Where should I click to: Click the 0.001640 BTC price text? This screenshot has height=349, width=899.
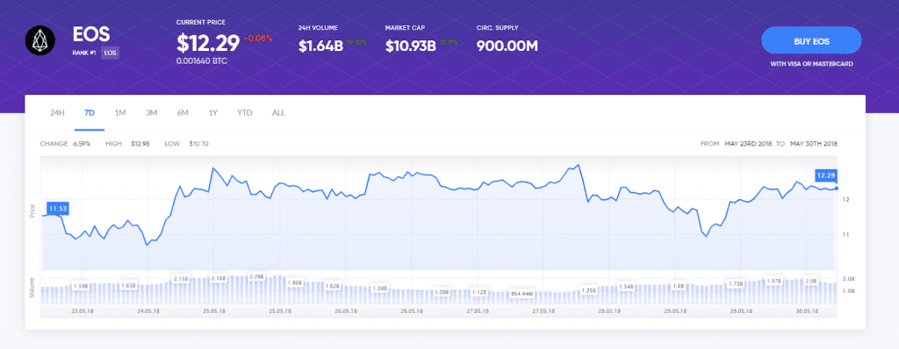click(202, 61)
